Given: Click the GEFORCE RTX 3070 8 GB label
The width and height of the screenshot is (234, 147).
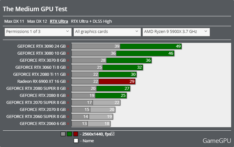Looking at the screenshot, I should click(43, 60).
